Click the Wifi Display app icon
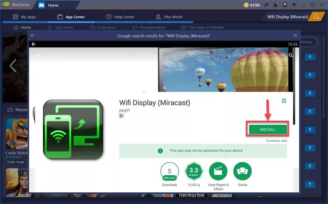Screen dimensions: 328x204 (73, 129)
